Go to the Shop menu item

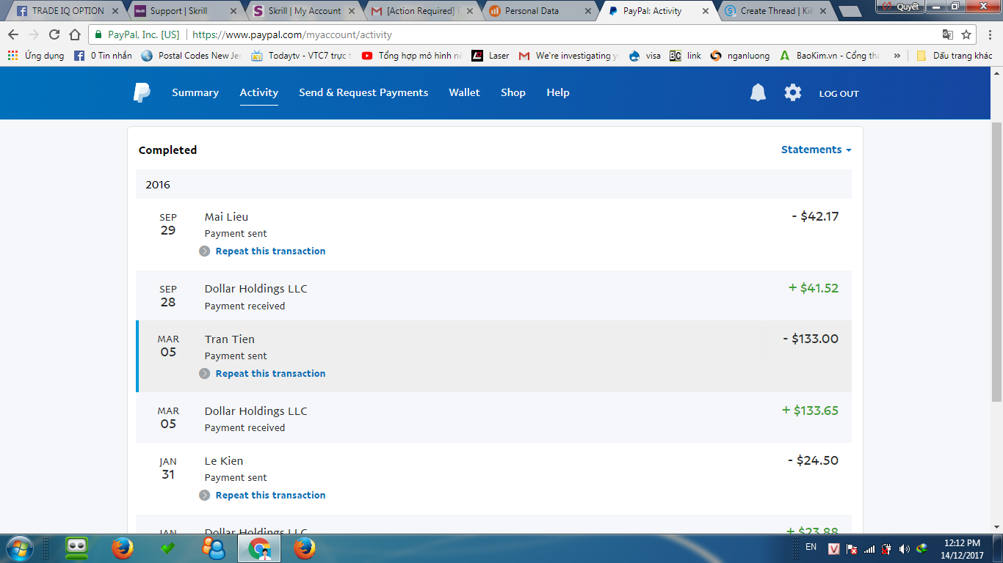point(513,92)
